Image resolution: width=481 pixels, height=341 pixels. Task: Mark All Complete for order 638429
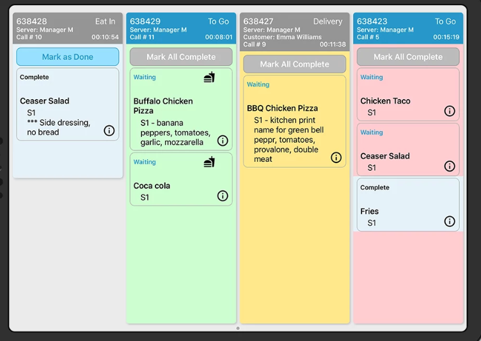click(x=181, y=57)
